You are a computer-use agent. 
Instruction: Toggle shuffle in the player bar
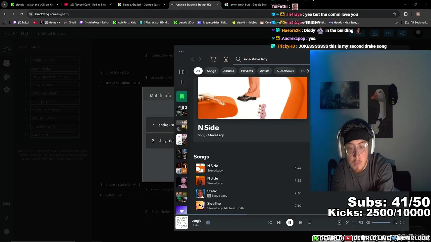tap(270, 223)
